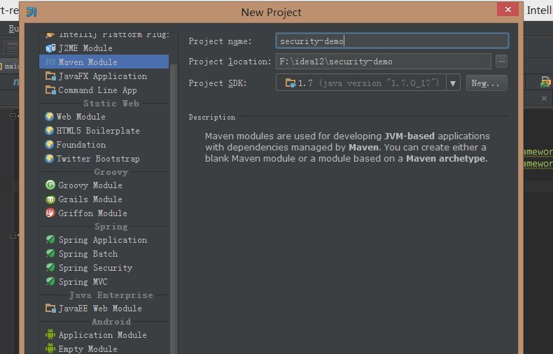Choose Android Application Module
The height and width of the screenshot is (354, 553).
[104, 335]
